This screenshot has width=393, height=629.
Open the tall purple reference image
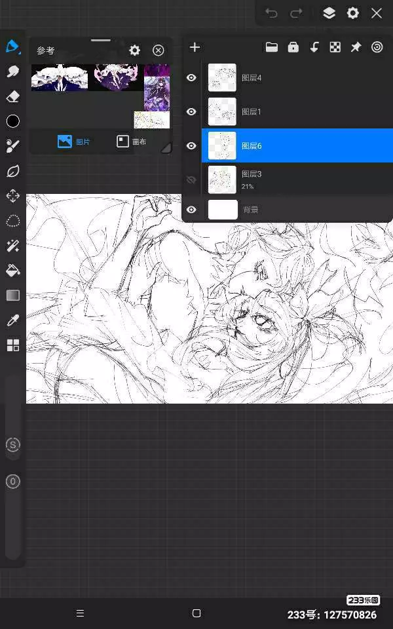pos(157,87)
